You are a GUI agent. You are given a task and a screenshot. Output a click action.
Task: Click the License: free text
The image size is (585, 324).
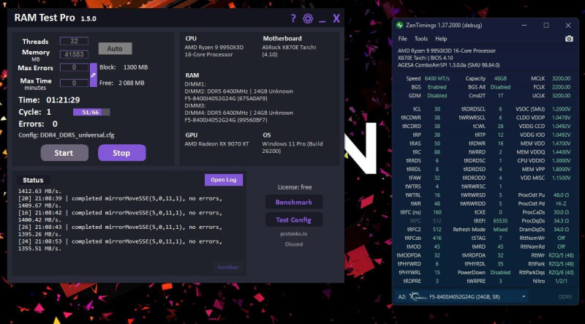(295, 187)
